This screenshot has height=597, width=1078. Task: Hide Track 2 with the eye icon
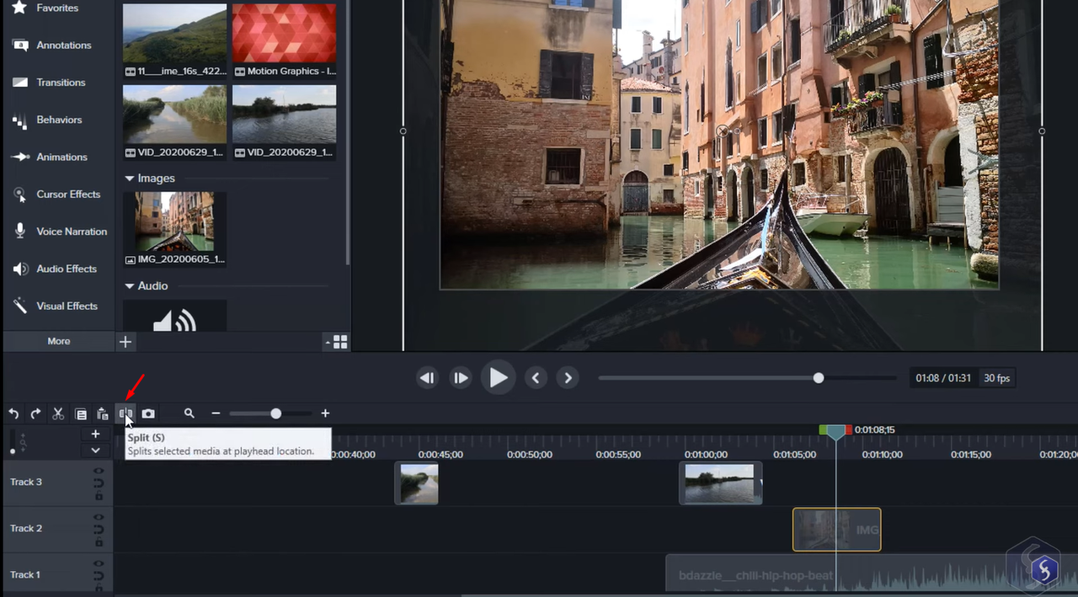(99, 518)
